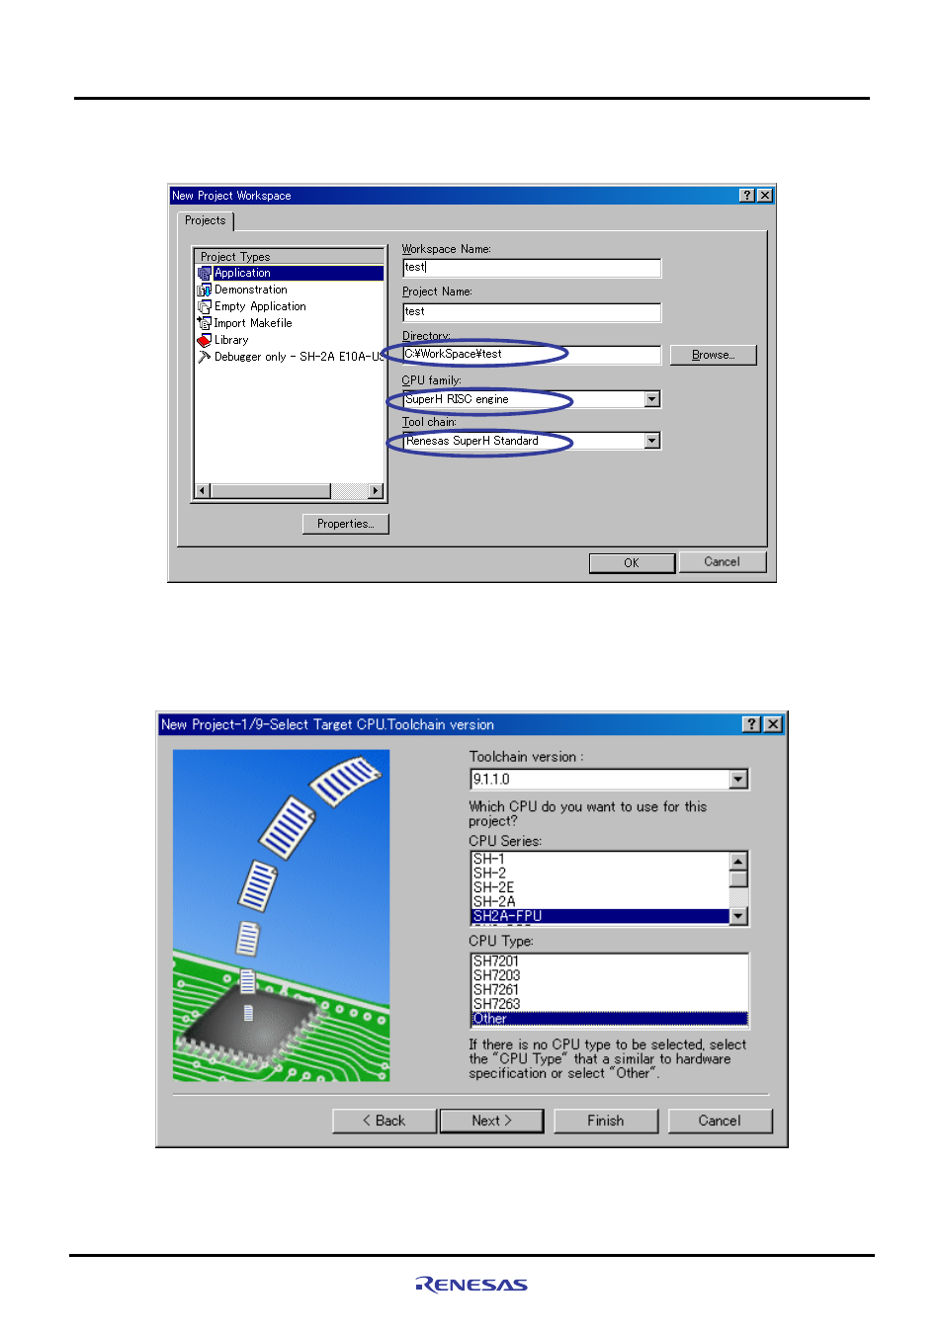Choose Other as CPU Type
The image size is (943, 1334).
pyautogui.click(x=609, y=1019)
